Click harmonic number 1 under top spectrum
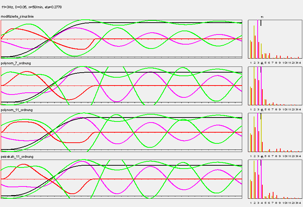This screenshot has height=207, width=303. click(251, 62)
